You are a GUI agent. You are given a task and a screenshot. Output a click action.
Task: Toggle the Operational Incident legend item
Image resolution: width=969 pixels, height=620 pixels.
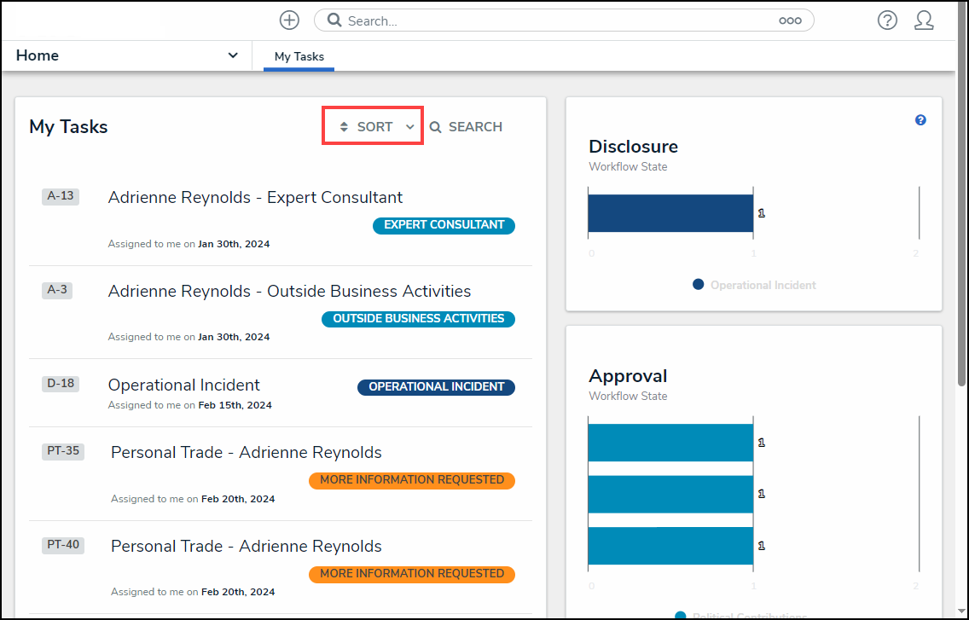click(754, 285)
